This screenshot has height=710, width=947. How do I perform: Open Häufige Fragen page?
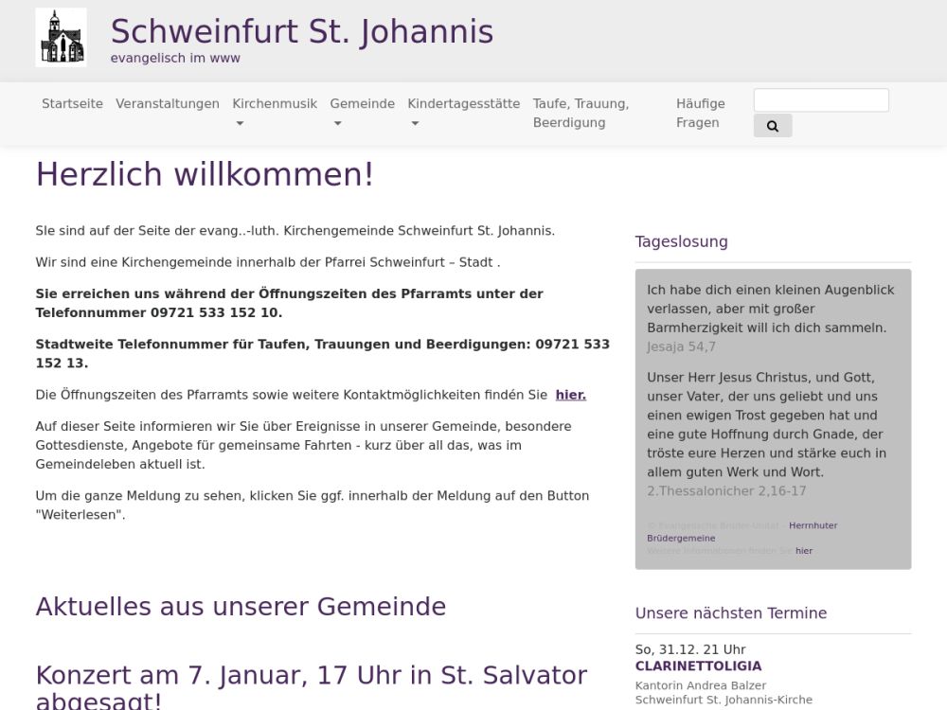coord(700,114)
